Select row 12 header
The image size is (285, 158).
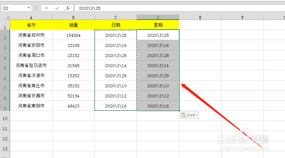(5, 136)
